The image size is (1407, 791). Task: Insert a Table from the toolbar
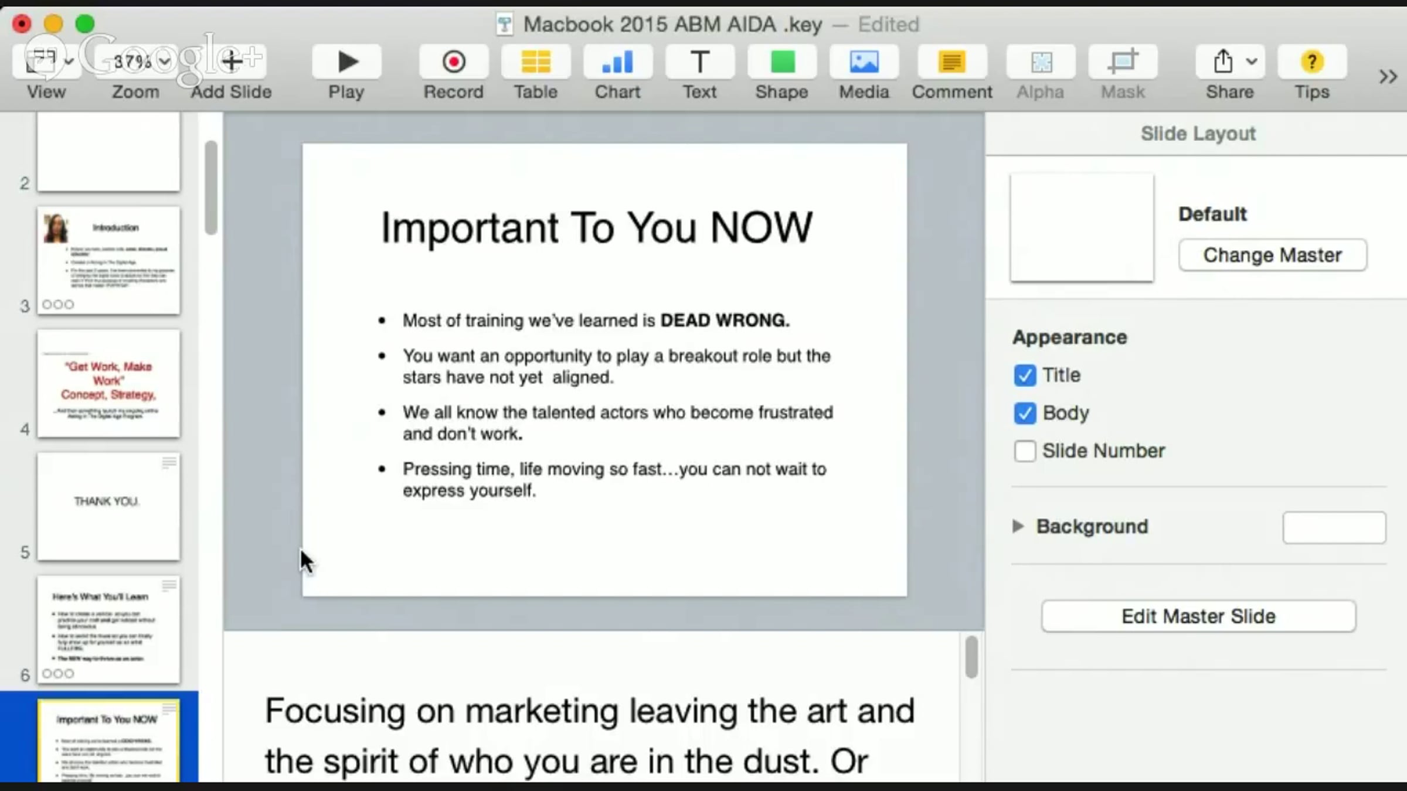coord(535,62)
